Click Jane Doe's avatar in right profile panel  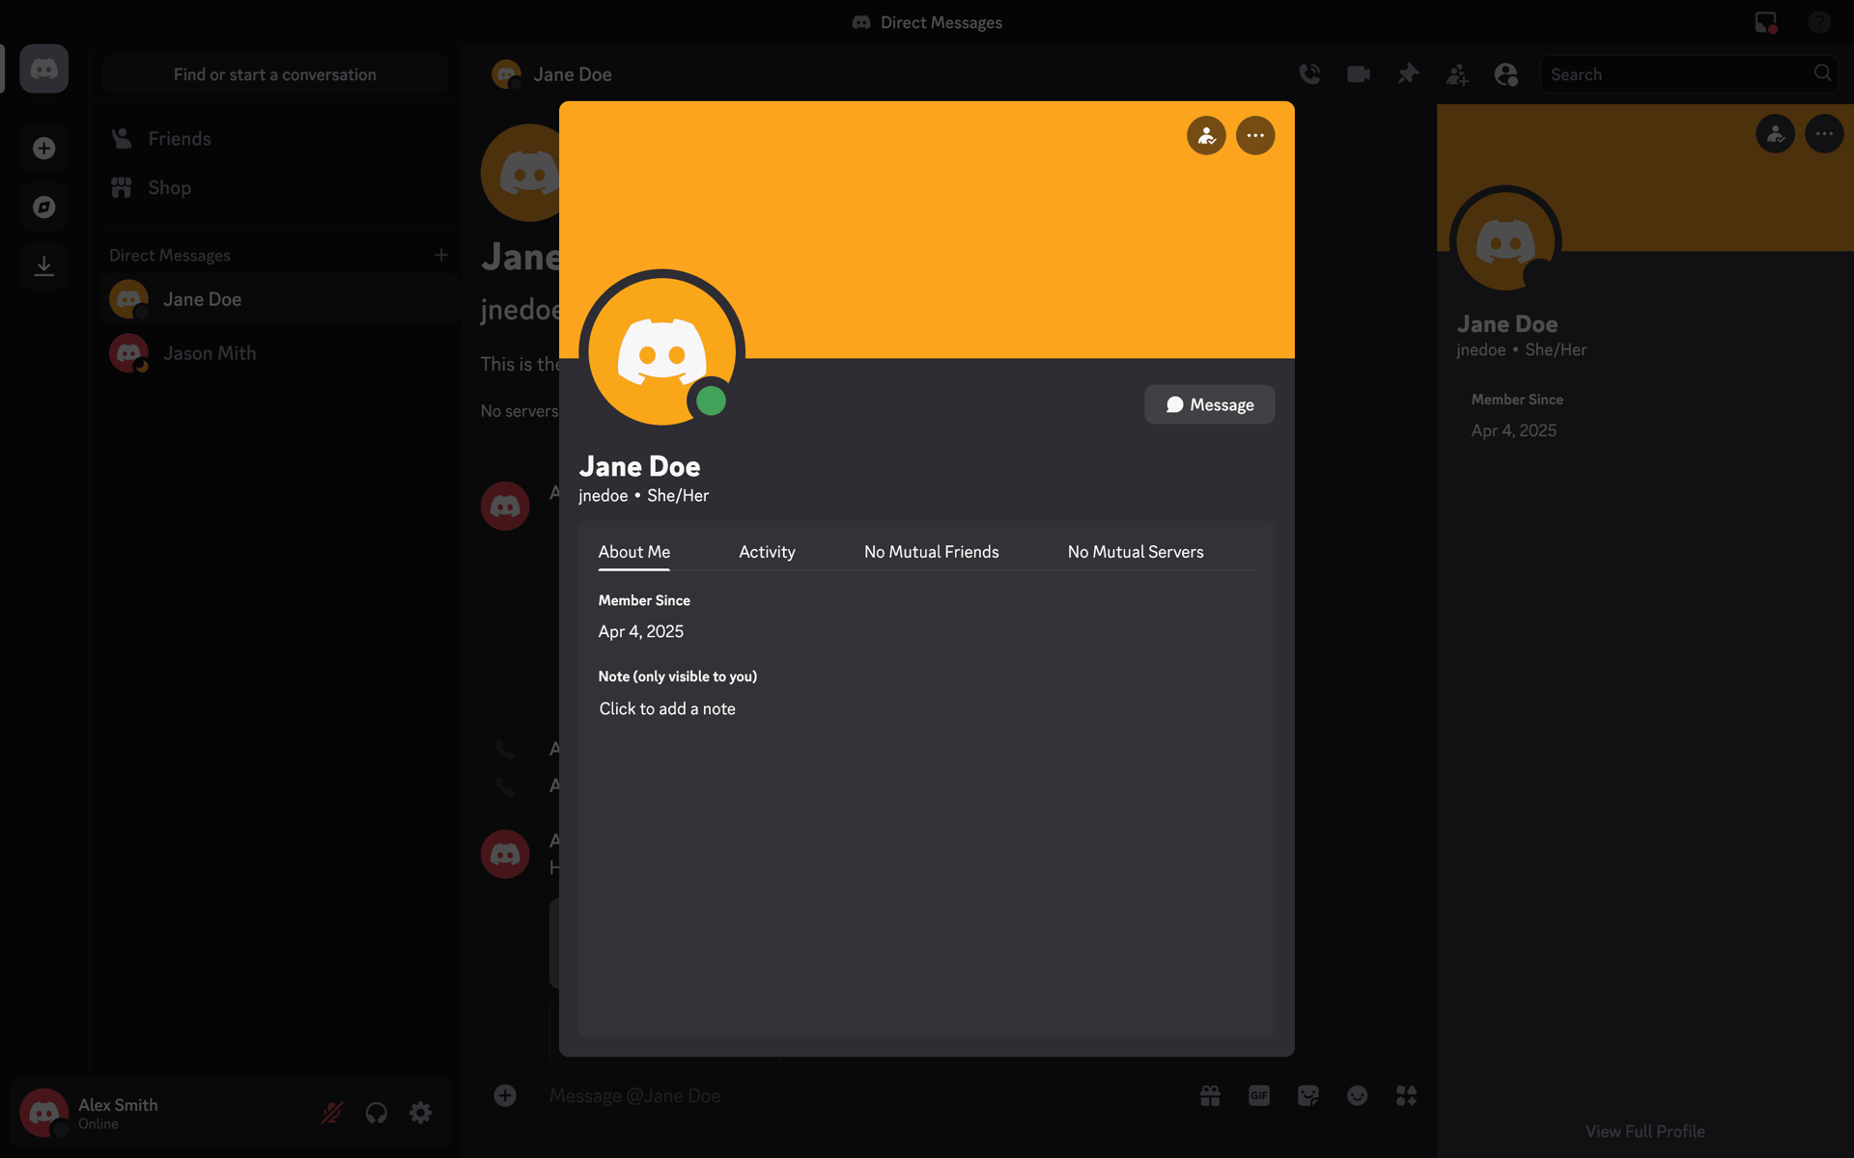[1505, 241]
